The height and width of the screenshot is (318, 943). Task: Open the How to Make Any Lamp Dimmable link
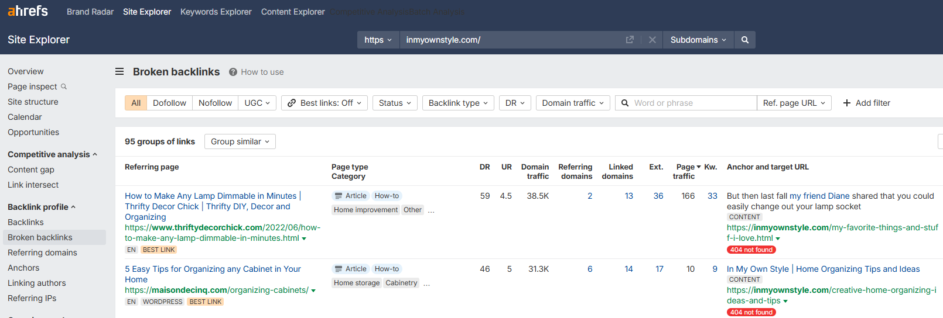tap(213, 206)
